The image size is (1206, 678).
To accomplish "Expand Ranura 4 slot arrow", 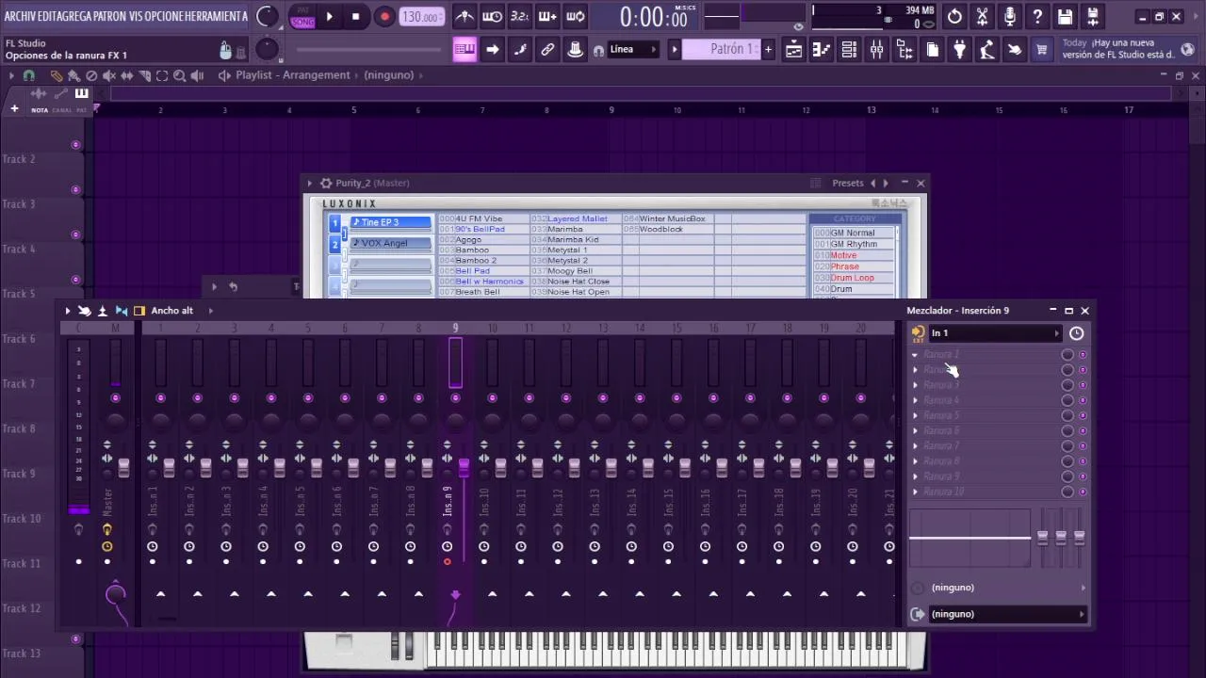I will (x=915, y=400).
